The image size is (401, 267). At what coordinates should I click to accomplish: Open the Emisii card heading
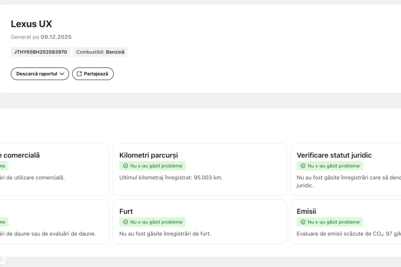(306, 211)
